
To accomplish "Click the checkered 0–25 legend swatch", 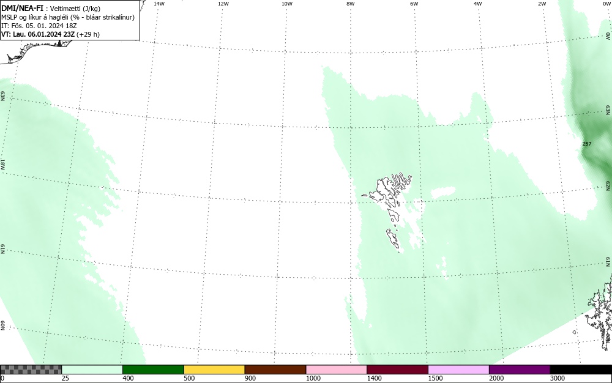I will coord(31,370).
